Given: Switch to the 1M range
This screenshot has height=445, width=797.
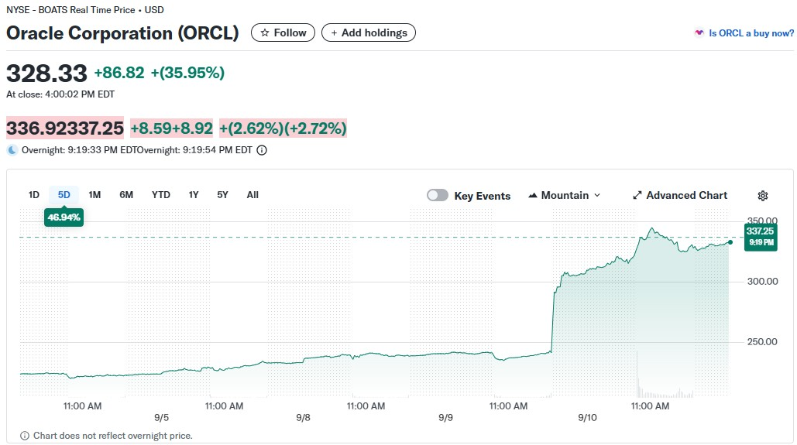Looking at the screenshot, I should [x=94, y=195].
